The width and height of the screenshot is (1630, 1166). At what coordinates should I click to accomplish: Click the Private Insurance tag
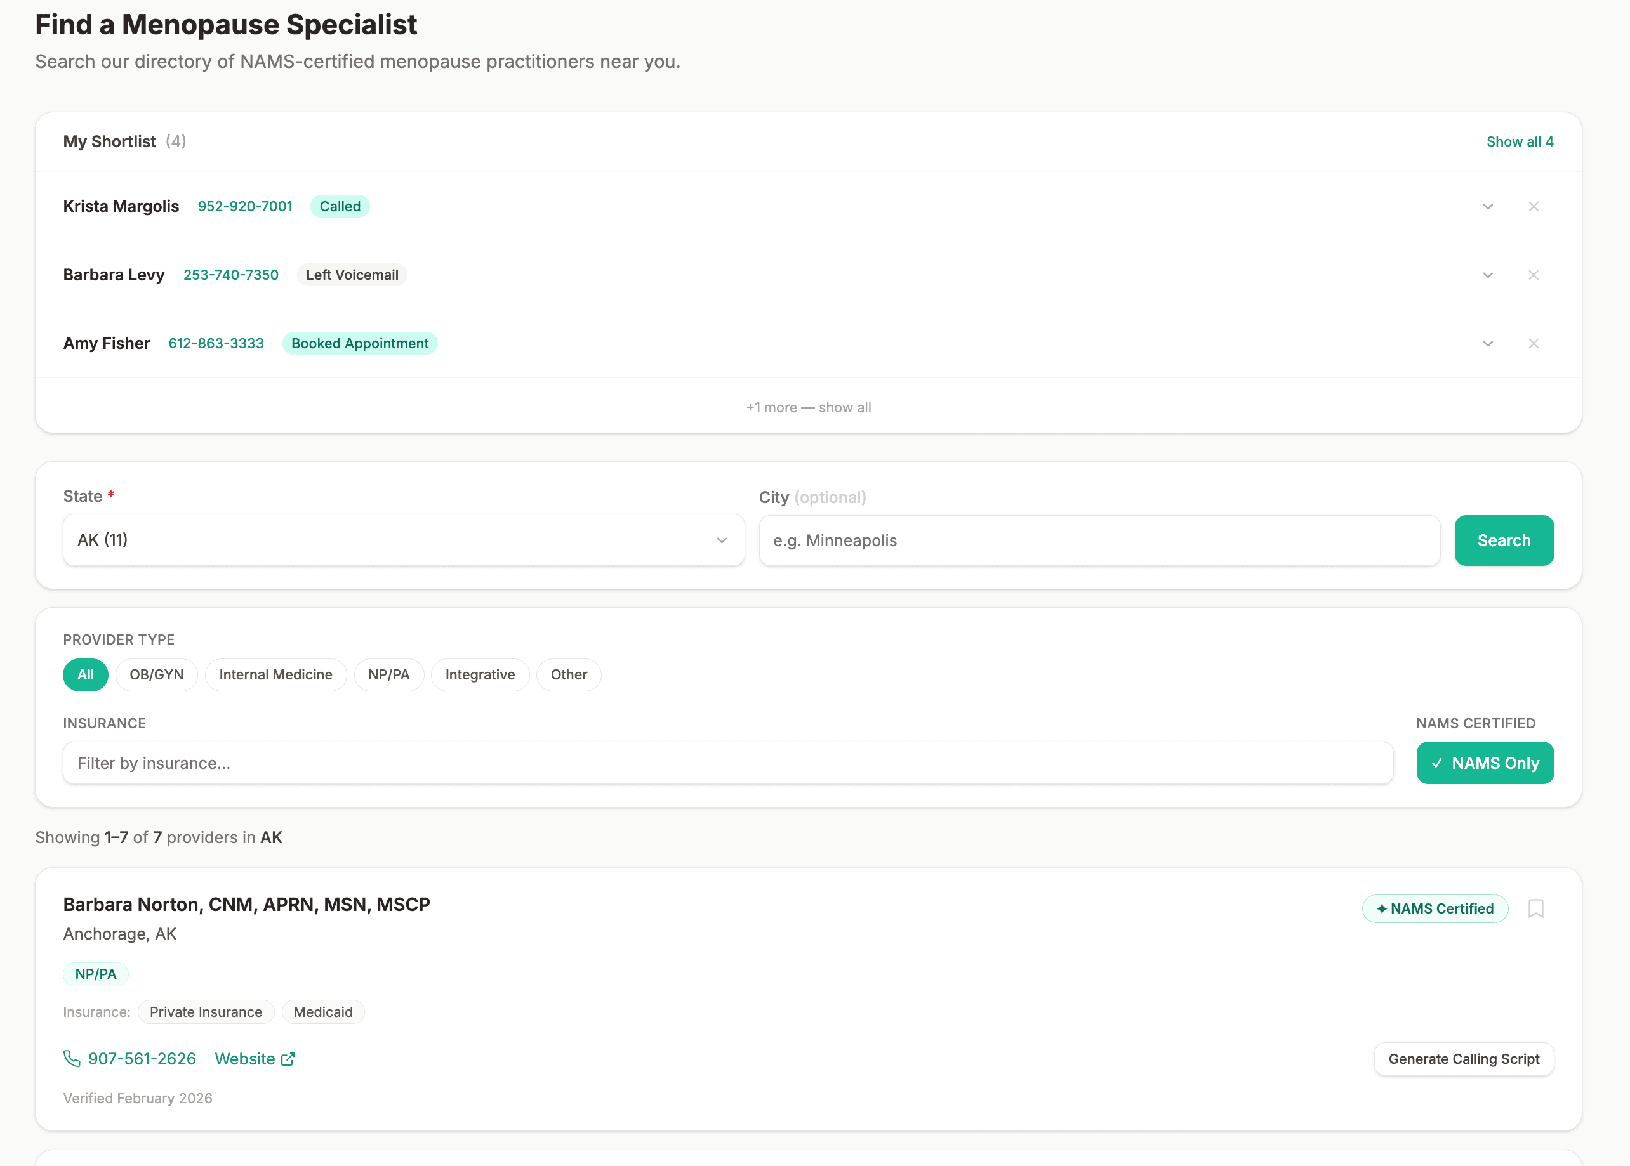tap(206, 1012)
